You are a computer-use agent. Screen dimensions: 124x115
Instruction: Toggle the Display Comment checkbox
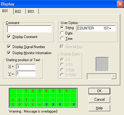[9, 37]
